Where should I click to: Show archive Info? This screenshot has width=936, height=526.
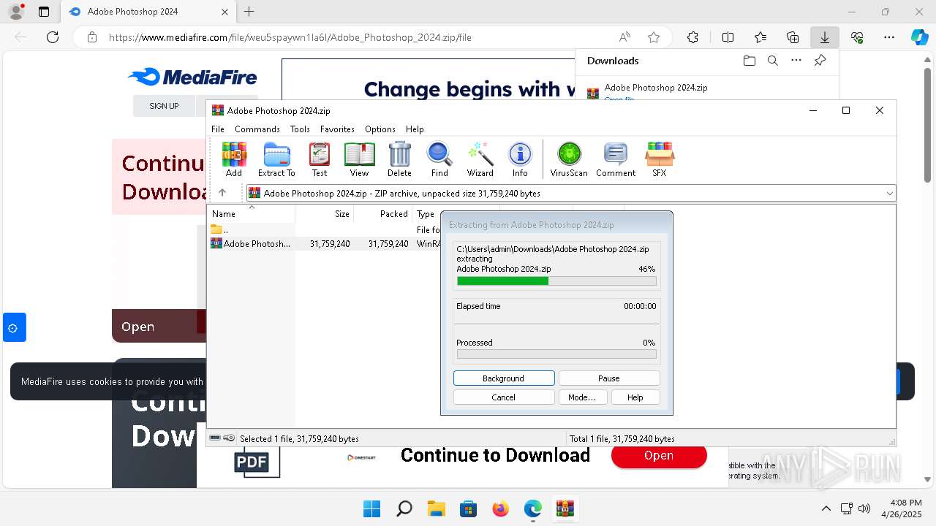pos(520,159)
